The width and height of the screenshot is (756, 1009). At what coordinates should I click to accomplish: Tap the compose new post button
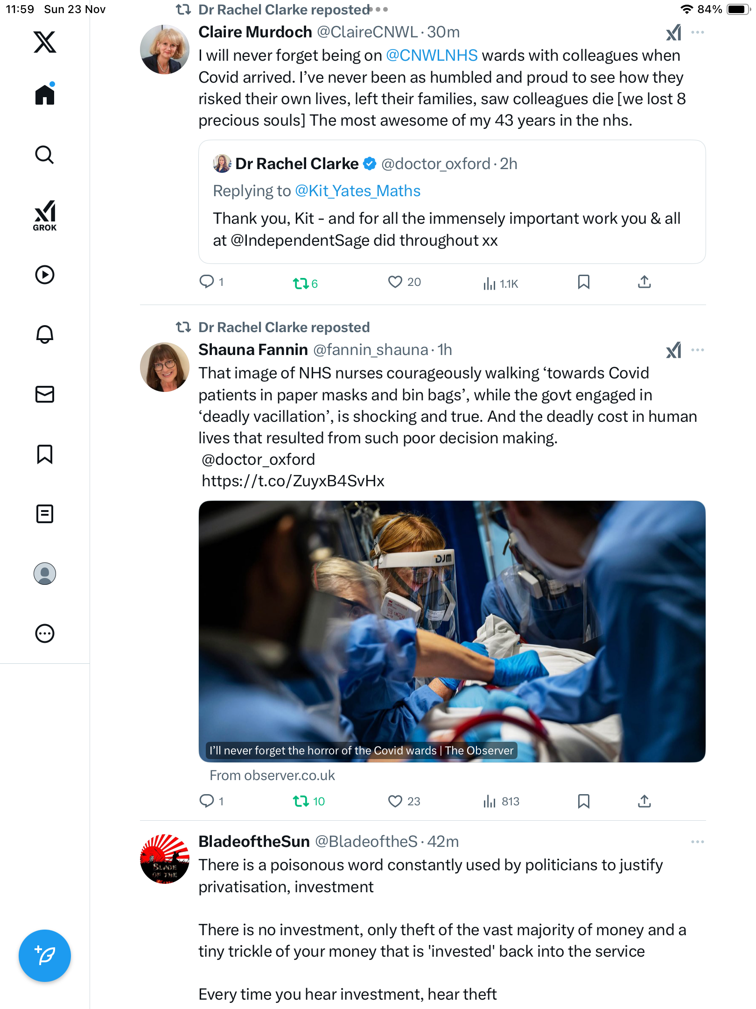(45, 955)
